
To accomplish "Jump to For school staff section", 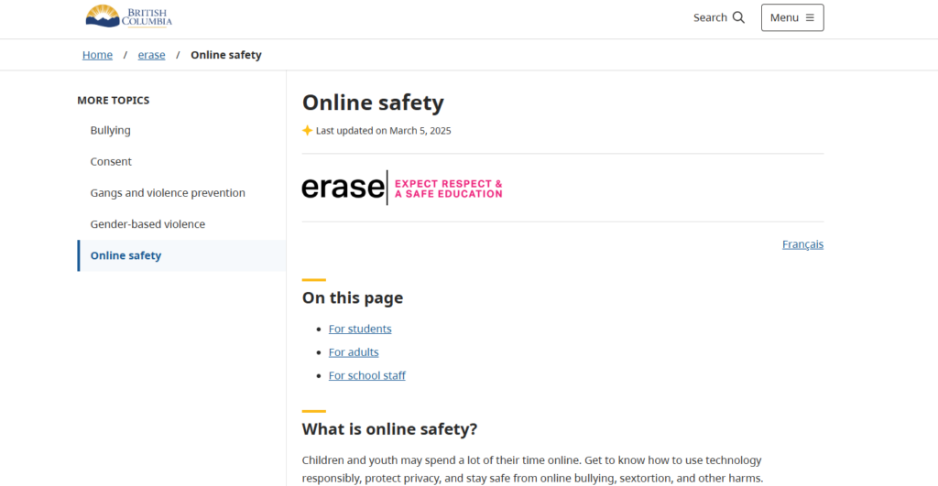I will (x=366, y=375).
